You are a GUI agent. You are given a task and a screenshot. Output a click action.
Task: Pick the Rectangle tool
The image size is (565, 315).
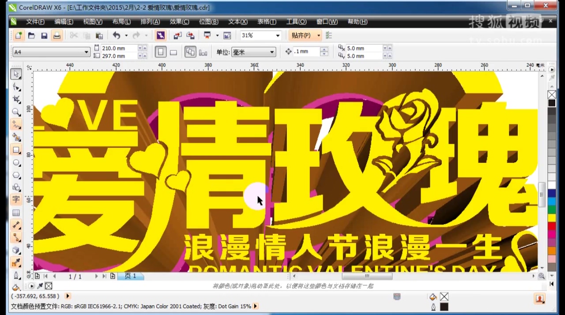point(16,150)
